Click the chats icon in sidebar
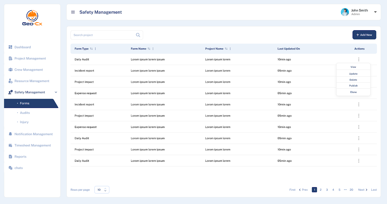This screenshot has width=387, height=204. (x=10, y=168)
